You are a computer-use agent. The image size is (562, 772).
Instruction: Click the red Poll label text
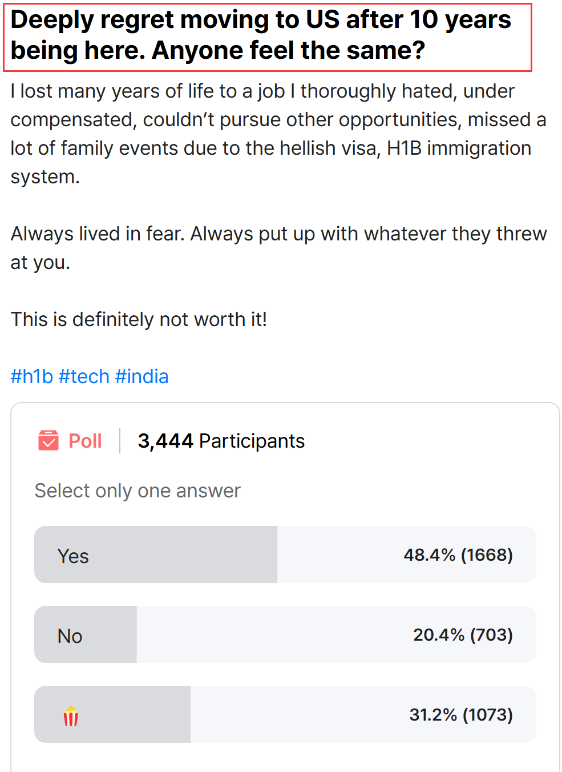85,441
